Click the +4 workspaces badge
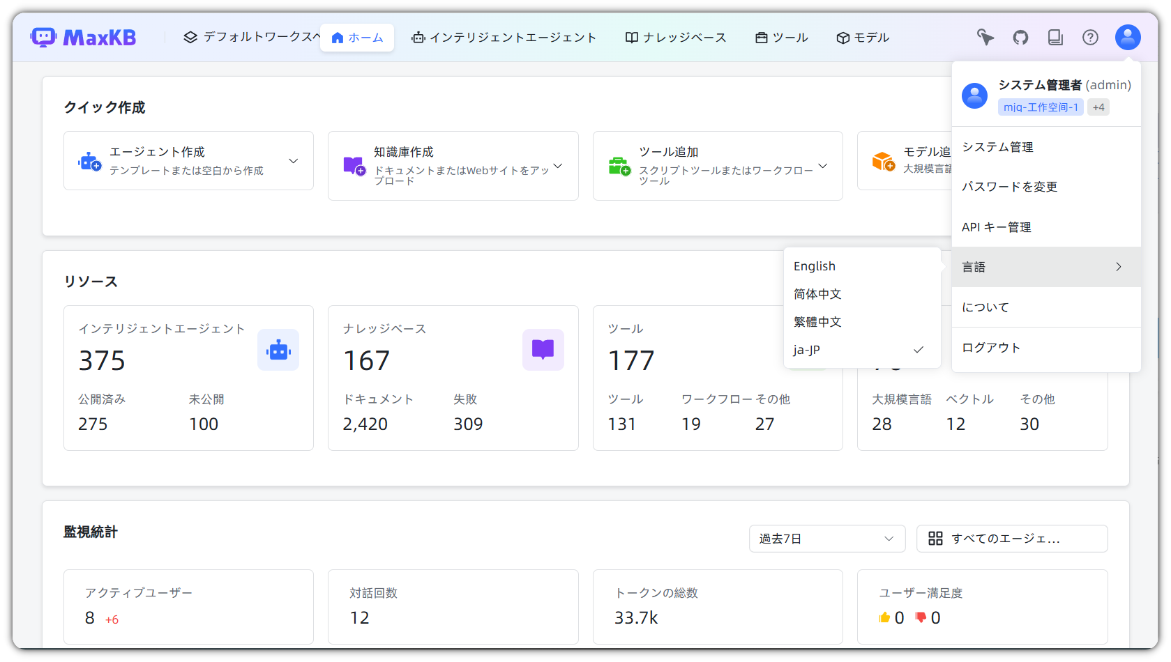1171x662 pixels. [1098, 107]
